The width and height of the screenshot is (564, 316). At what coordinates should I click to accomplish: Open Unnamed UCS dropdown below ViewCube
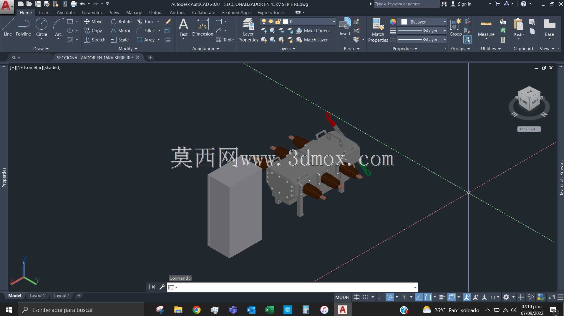point(529,129)
